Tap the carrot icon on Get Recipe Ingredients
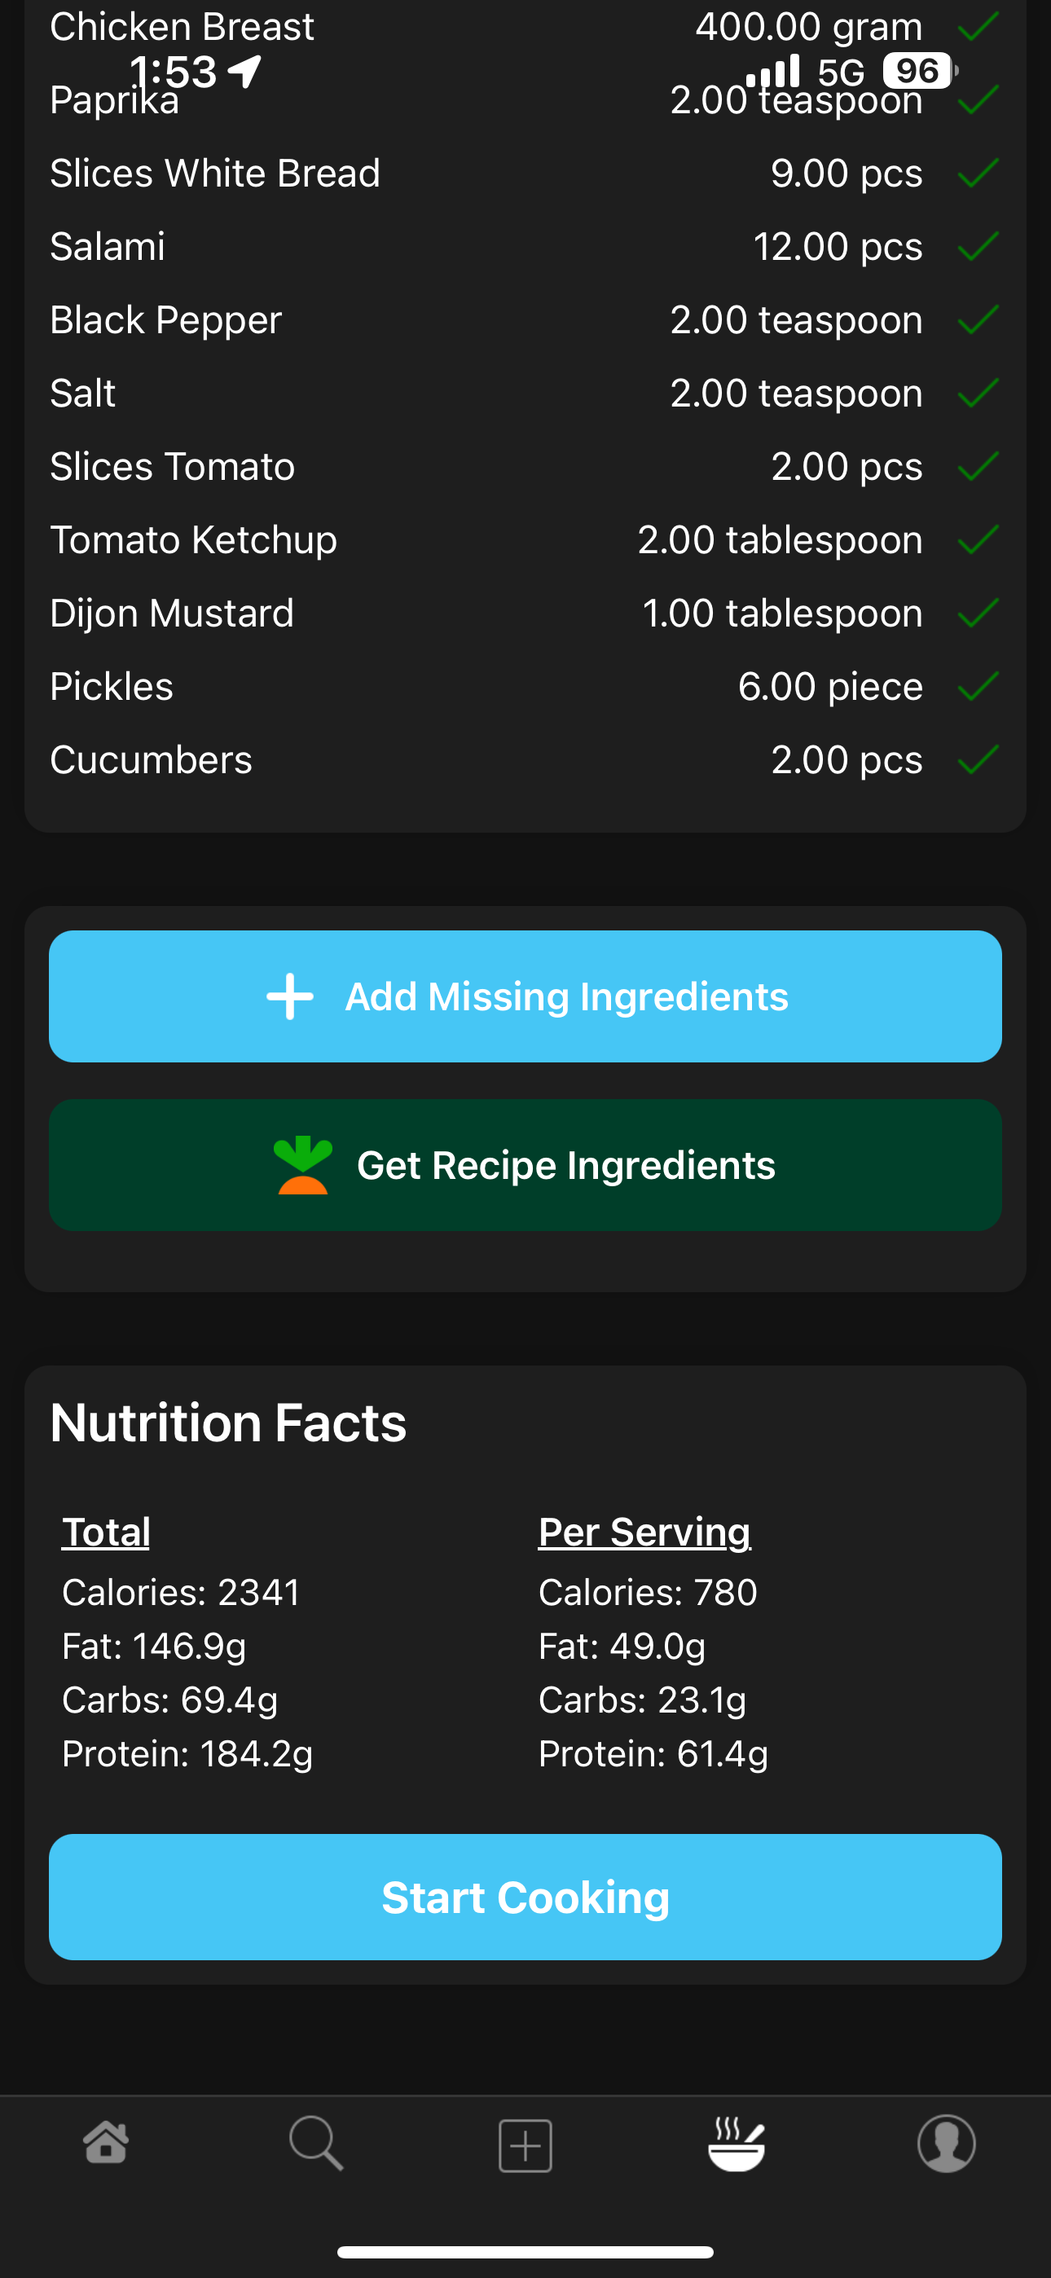1051x2278 pixels. [x=302, y=1166]
